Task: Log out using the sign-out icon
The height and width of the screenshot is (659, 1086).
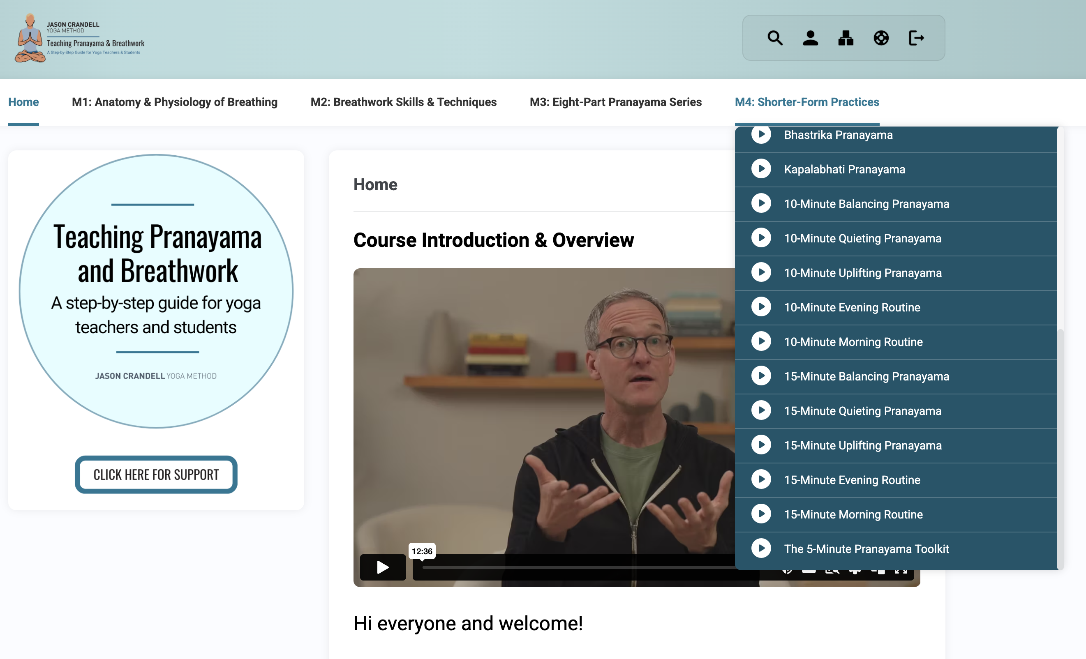Action: [917, 38]
